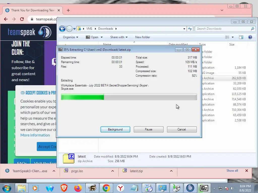Screen dimensions: 258x193
Task: Open network status tray icon
Action: click(x=220, y=188)
